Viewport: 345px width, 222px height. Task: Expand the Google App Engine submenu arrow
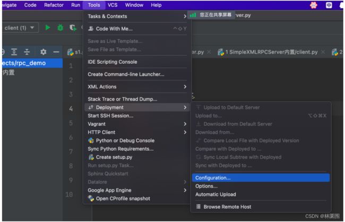[x=185, y=190]
